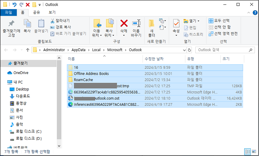Select Quick access (즐겨찾기) in sidebar
This screenshot has height=156, width=259.
click(x=28, y=63)
